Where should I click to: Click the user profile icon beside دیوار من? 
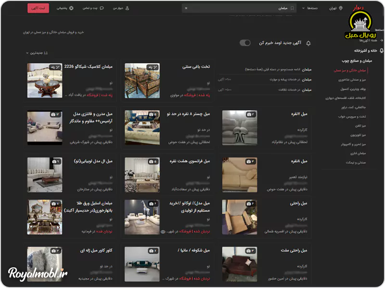127,8
